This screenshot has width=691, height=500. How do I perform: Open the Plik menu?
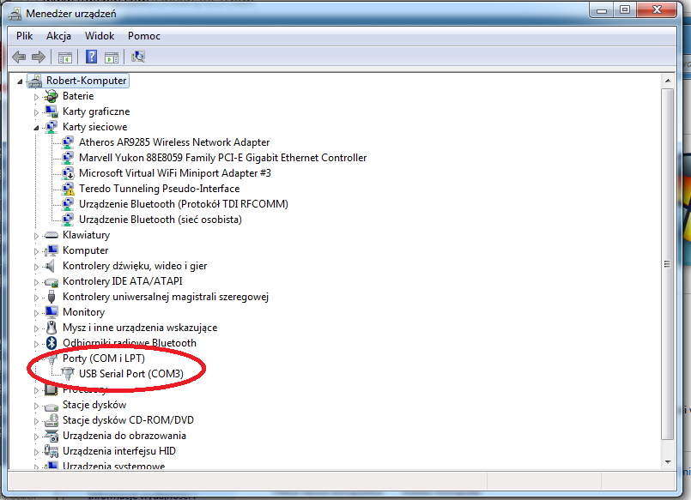coord(24,36)
